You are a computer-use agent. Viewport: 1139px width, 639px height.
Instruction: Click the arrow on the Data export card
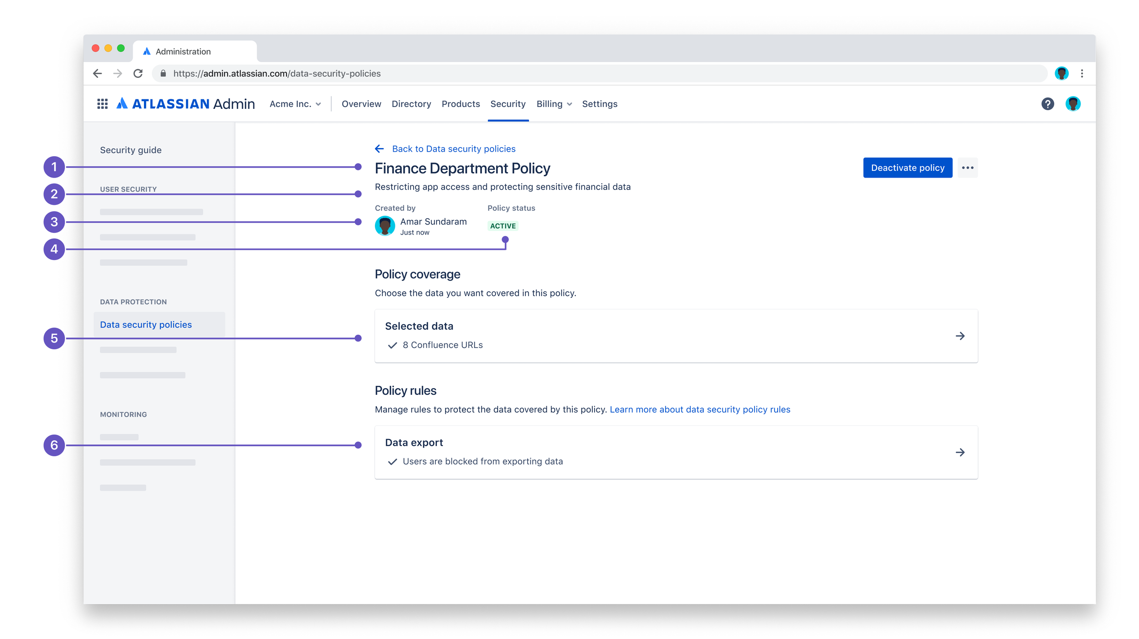click(x=960, y=452)
